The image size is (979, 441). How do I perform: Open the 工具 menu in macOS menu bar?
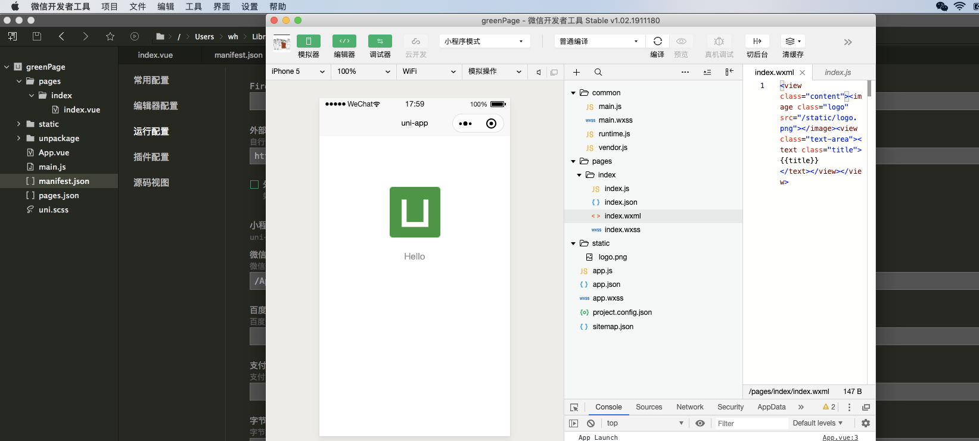pos(194,7)
